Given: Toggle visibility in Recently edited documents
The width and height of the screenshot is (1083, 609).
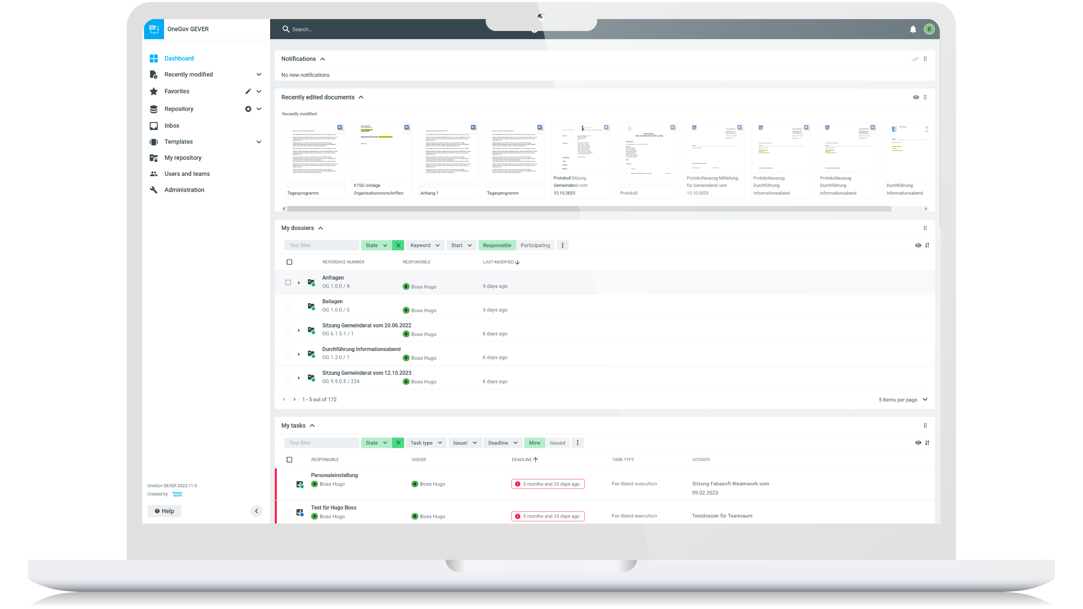Looking at the screenshot, I should click(x=916, y=97).
